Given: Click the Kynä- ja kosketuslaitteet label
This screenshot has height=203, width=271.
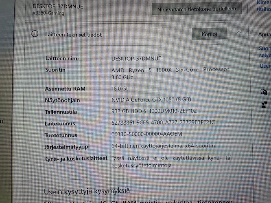Looking at the screenshot, I should 76,158.
